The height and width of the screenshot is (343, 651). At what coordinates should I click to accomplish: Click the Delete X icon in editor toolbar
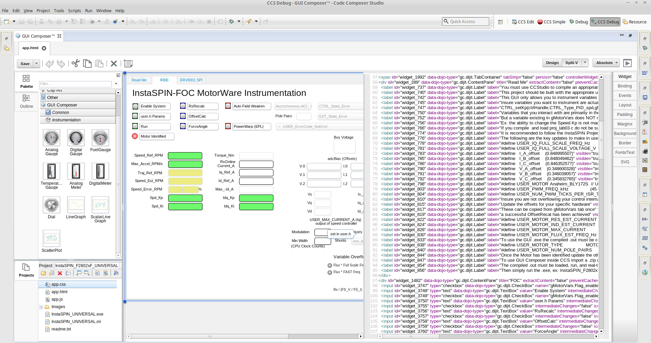tap(114, 63)
